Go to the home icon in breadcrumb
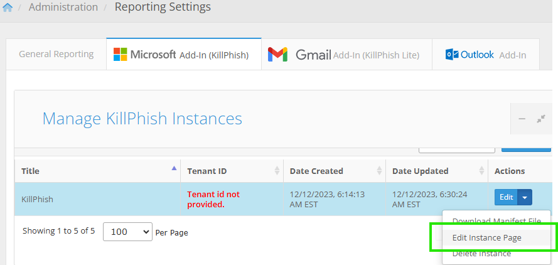This screenshot has height=265, width=558. (x=8, y=7)
